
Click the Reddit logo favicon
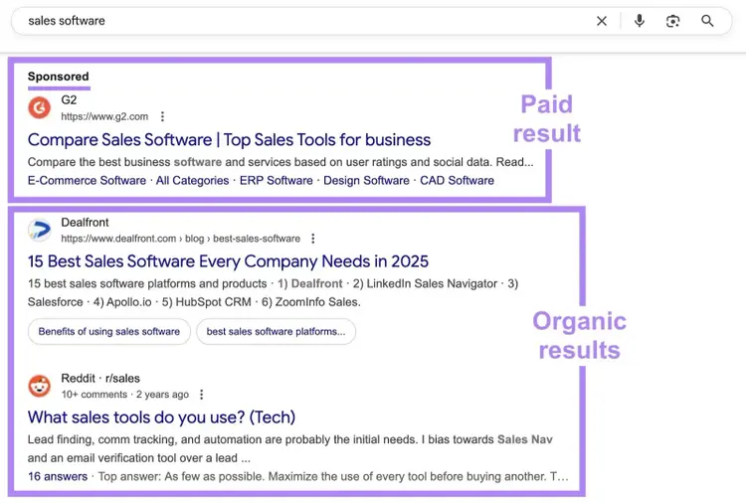(40, 386)
